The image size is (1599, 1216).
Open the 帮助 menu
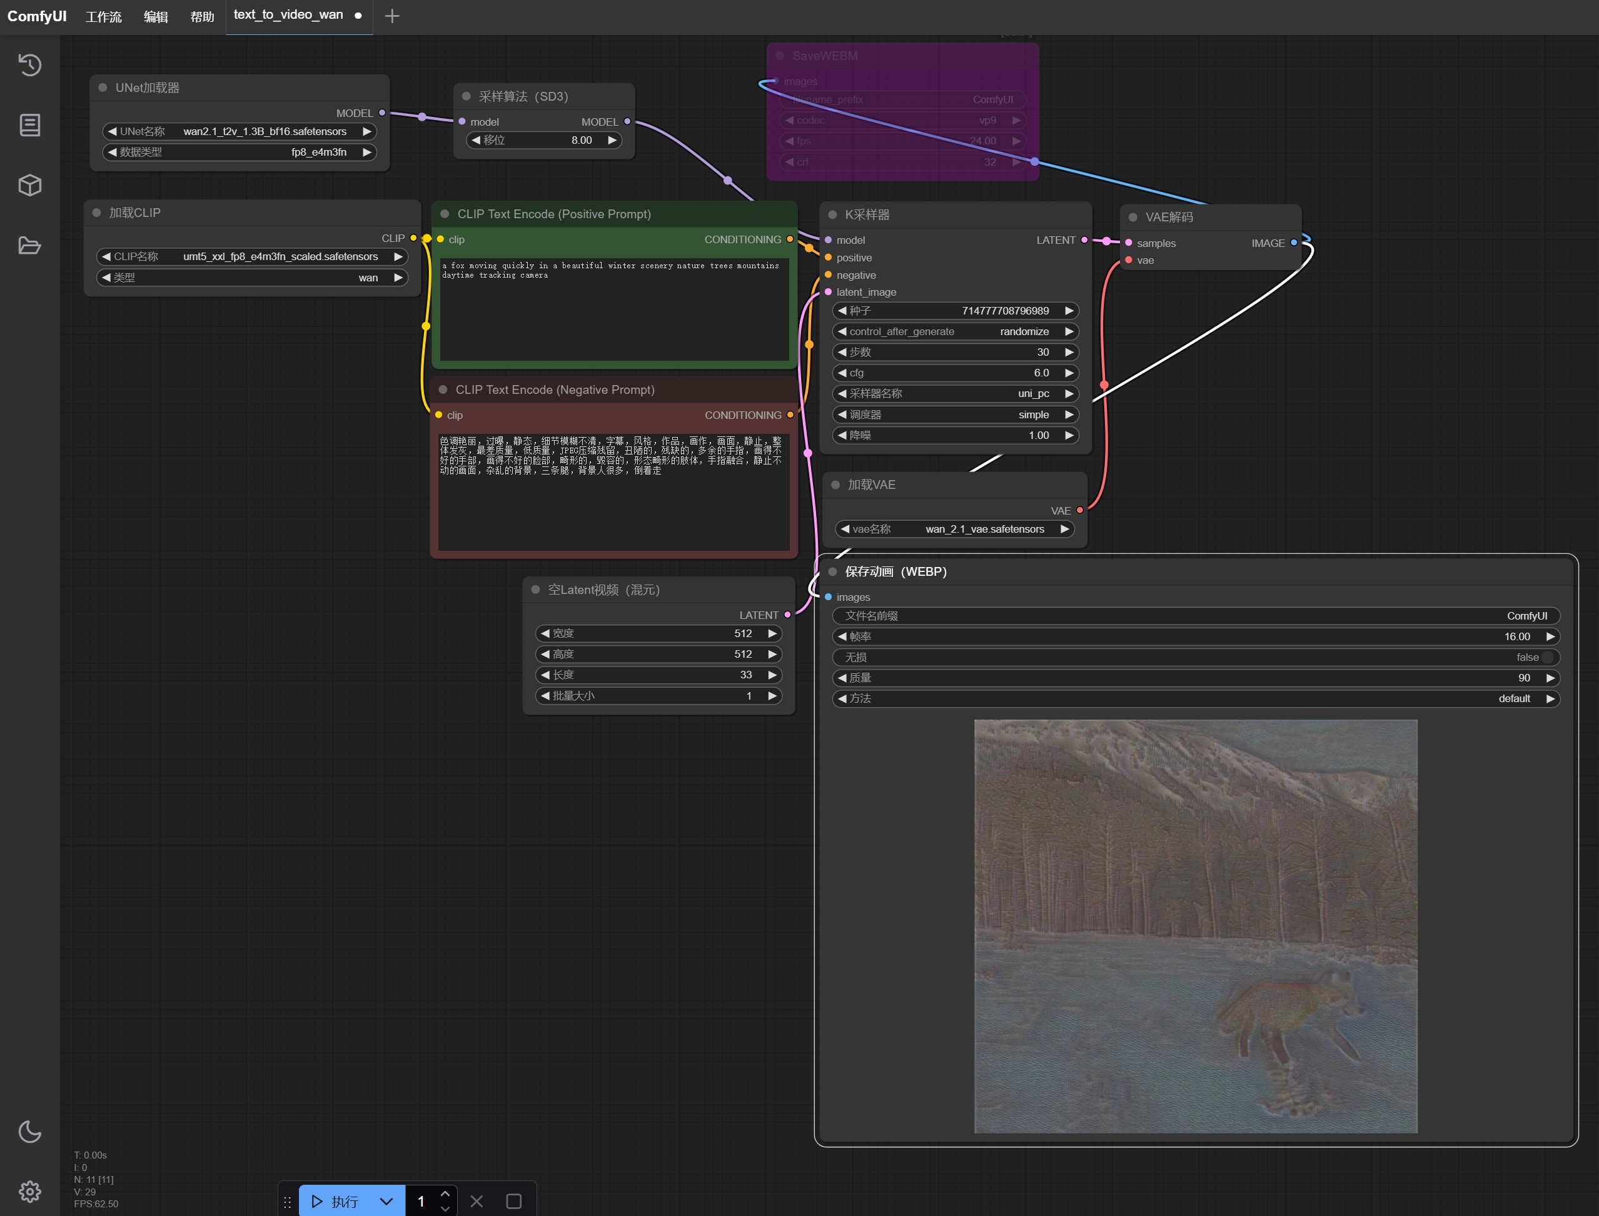tap(202, 17)
